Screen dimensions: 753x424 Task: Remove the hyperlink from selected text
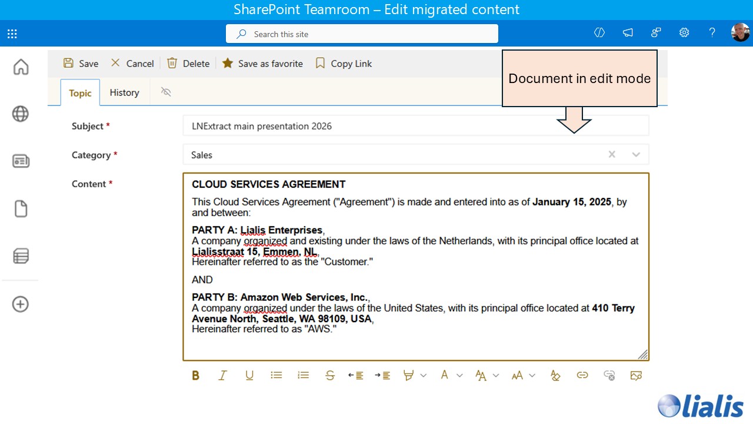click(x=609, y=375)
